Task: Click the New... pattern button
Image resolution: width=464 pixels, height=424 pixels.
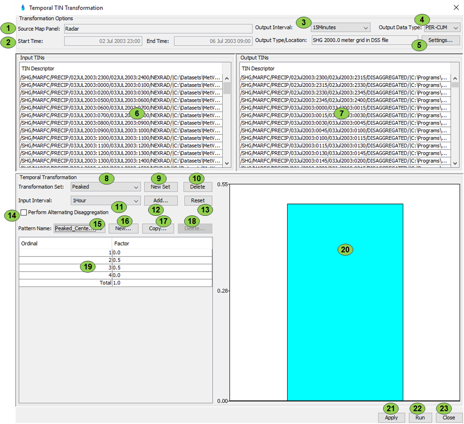Action: pos(123,229)
